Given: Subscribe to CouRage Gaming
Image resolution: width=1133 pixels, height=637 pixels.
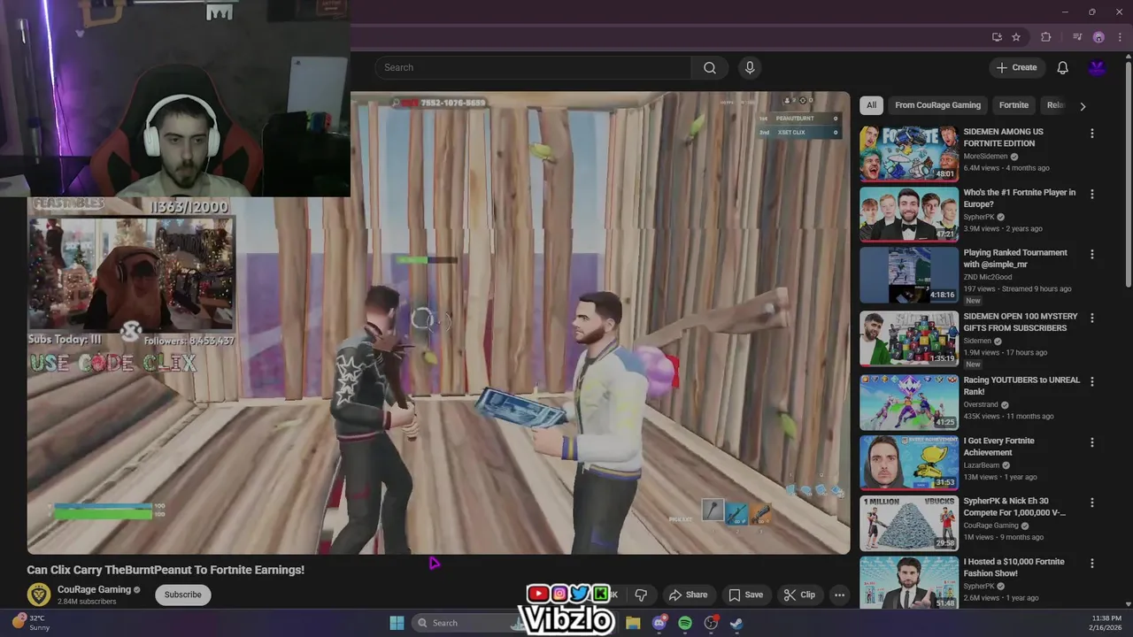Looking at the screenshot, I should (182, 595).
